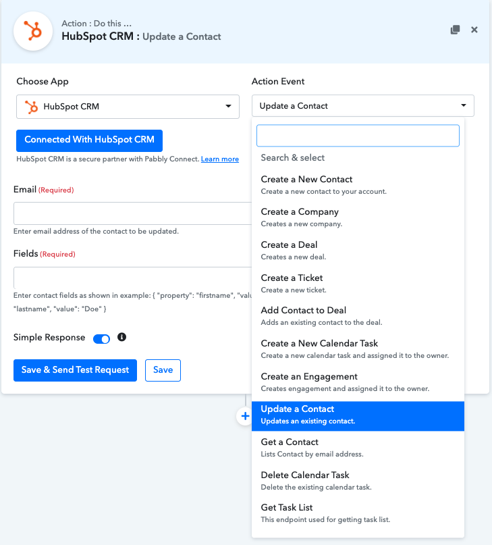Open the Choose App dropdown
Image resolution: width=492 pixels, height=545 pixels.
128,106
